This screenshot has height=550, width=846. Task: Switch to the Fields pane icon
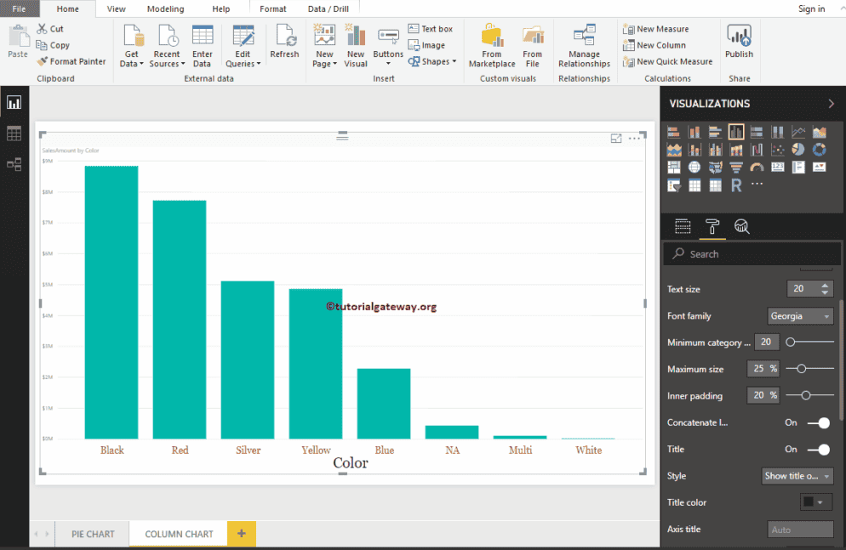682,226
